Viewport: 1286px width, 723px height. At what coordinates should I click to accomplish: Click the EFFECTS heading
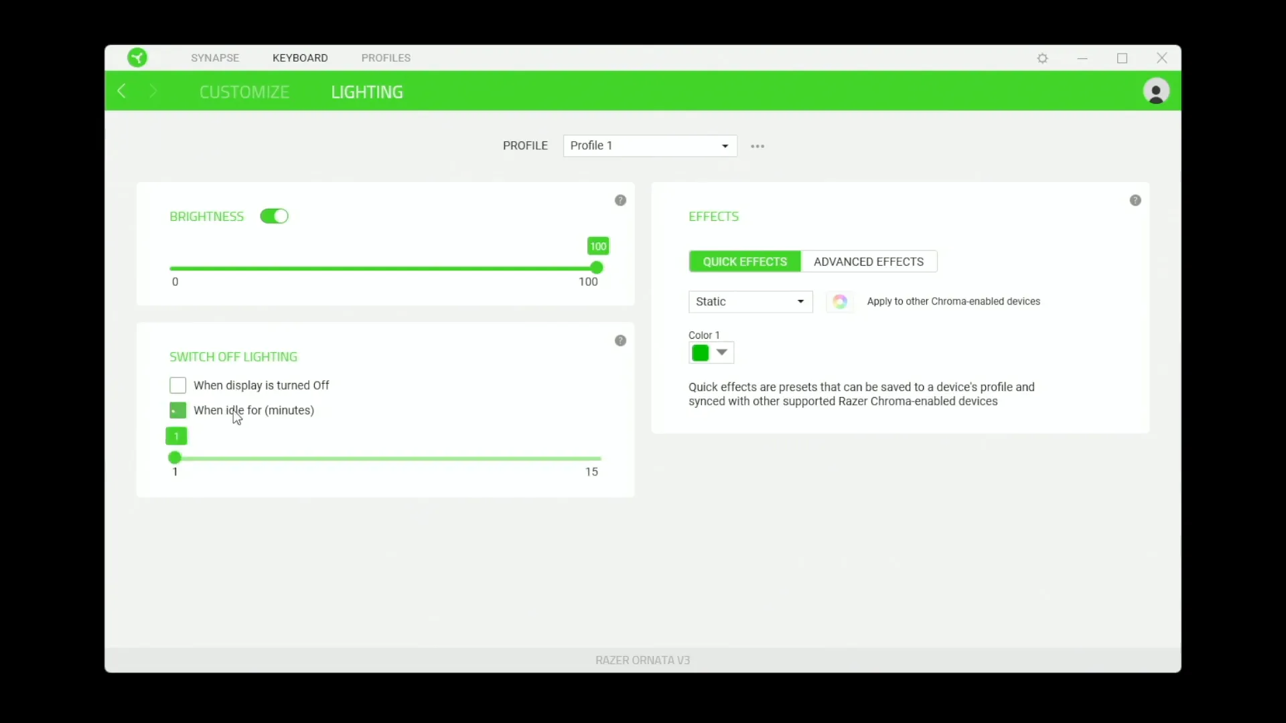tap(714, 216)
